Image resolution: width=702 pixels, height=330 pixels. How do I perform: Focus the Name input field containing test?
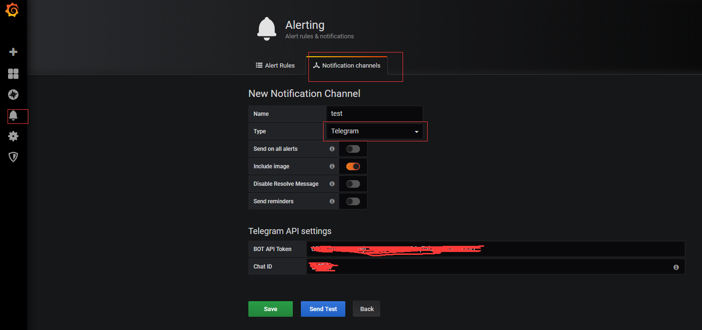pyautogui.click(x=374, y=114)
